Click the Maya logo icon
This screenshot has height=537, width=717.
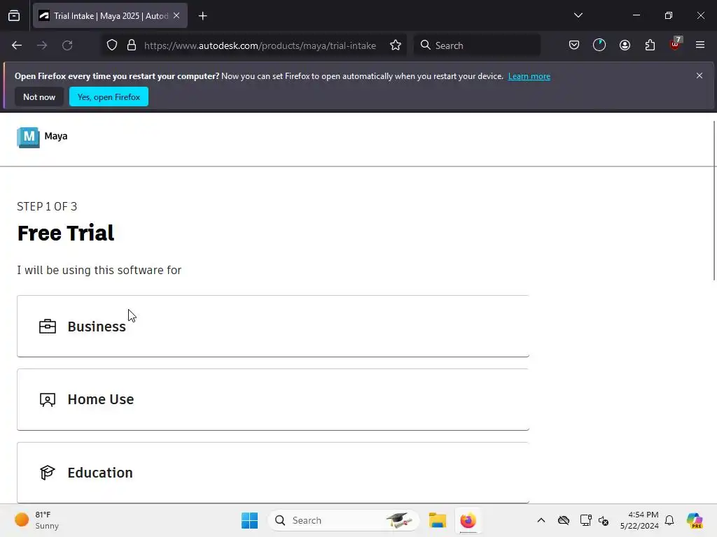28,137
